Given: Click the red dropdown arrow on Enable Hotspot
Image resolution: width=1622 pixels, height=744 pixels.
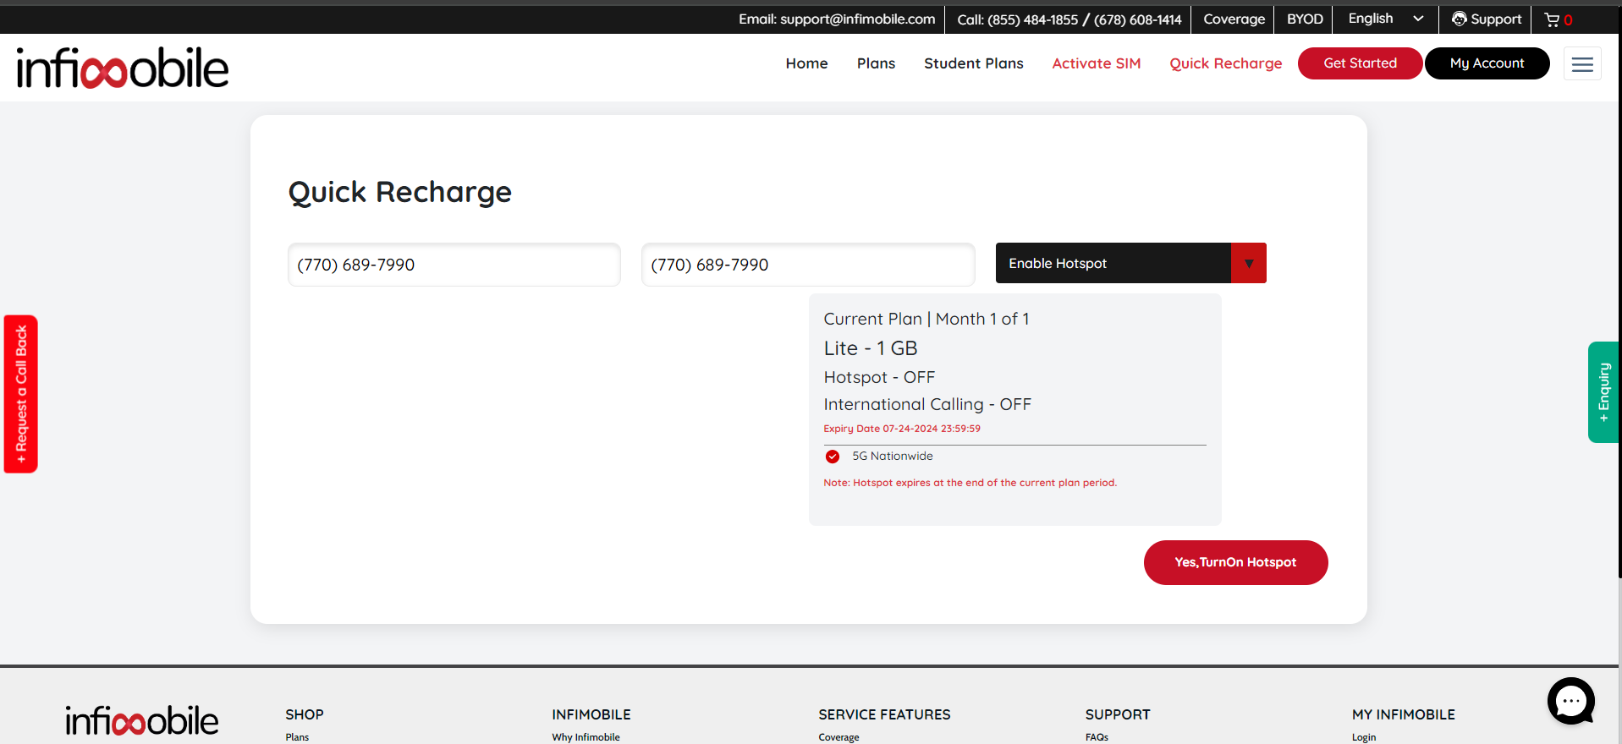Looking at the screenshot, I should [1249, 263].
